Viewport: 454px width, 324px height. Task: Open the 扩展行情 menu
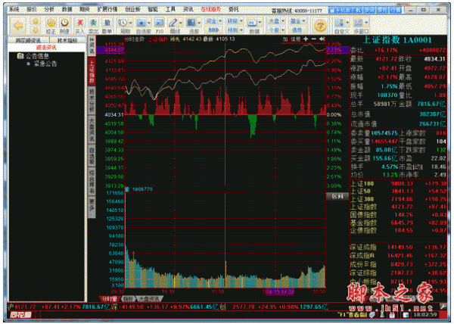click(107, 10)
